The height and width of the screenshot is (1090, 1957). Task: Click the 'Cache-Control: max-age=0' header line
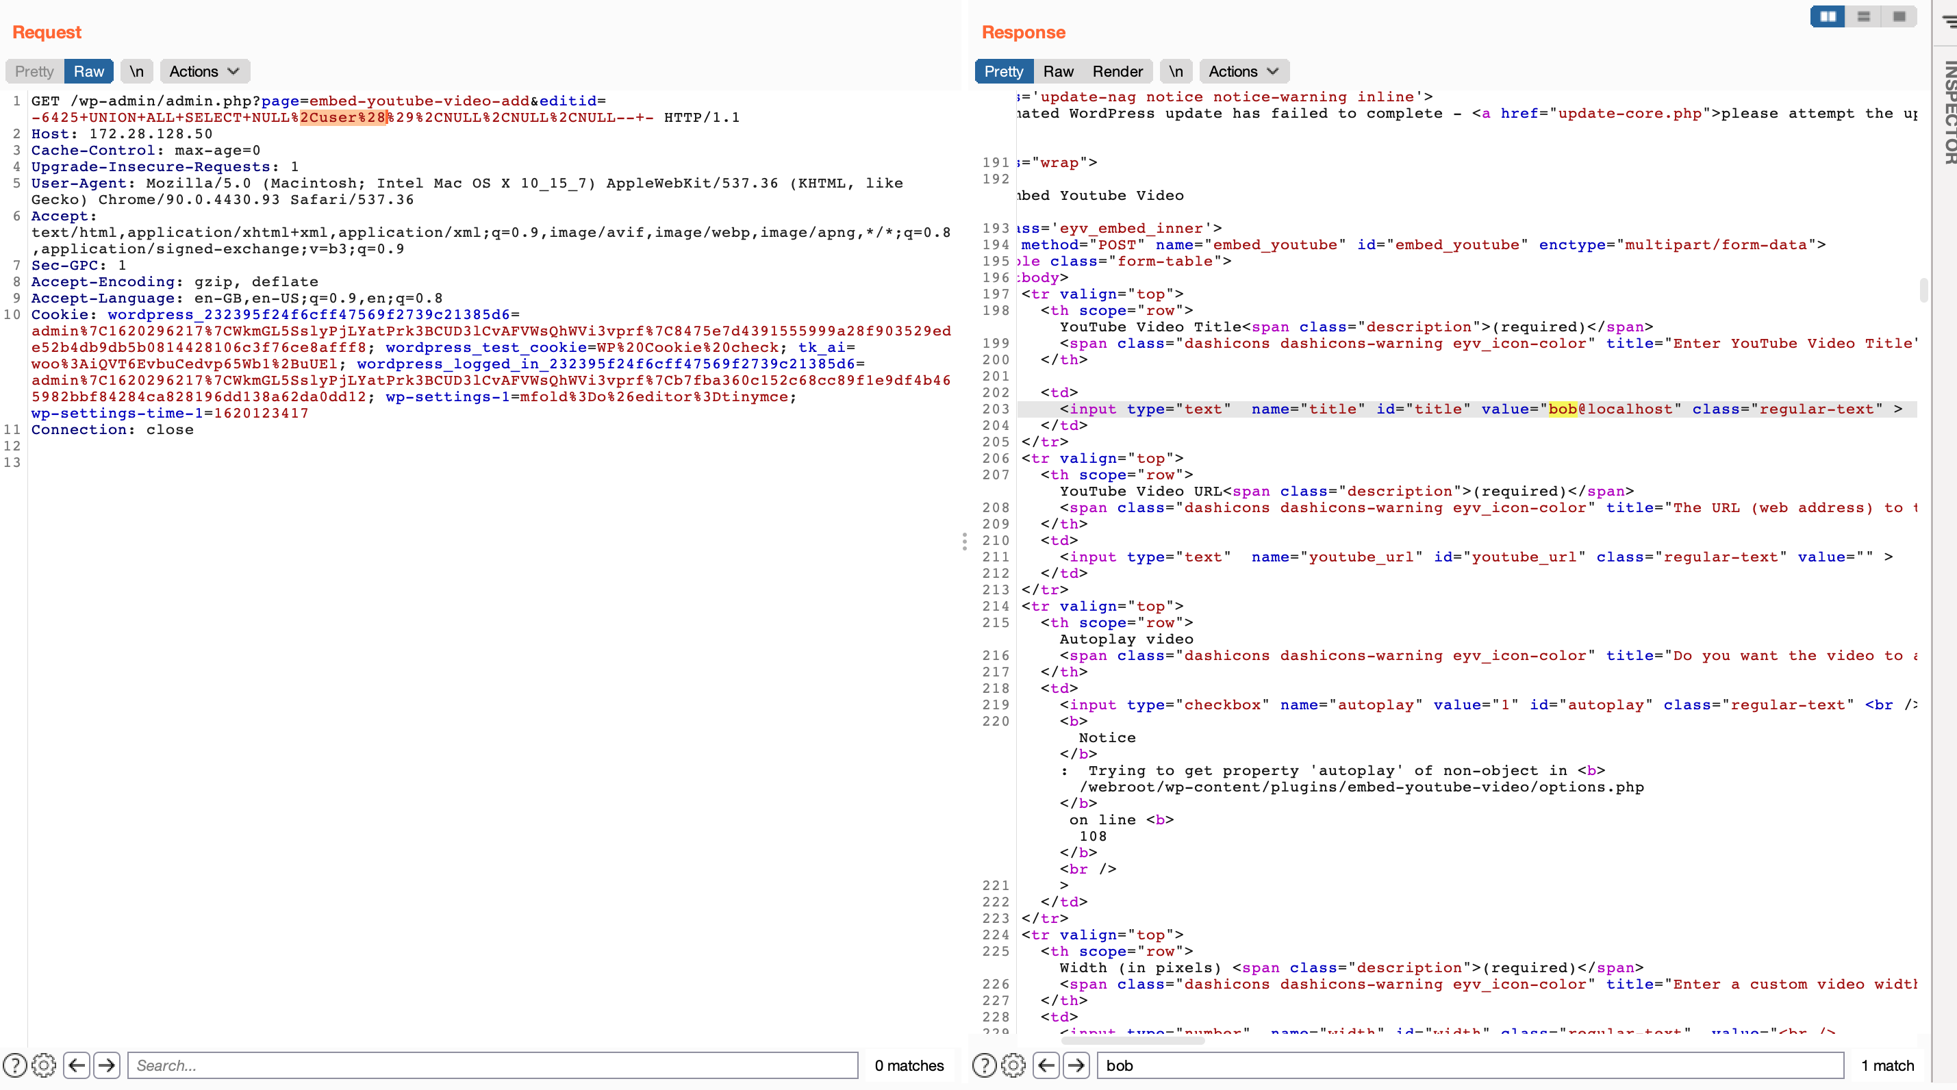(146, 151)
